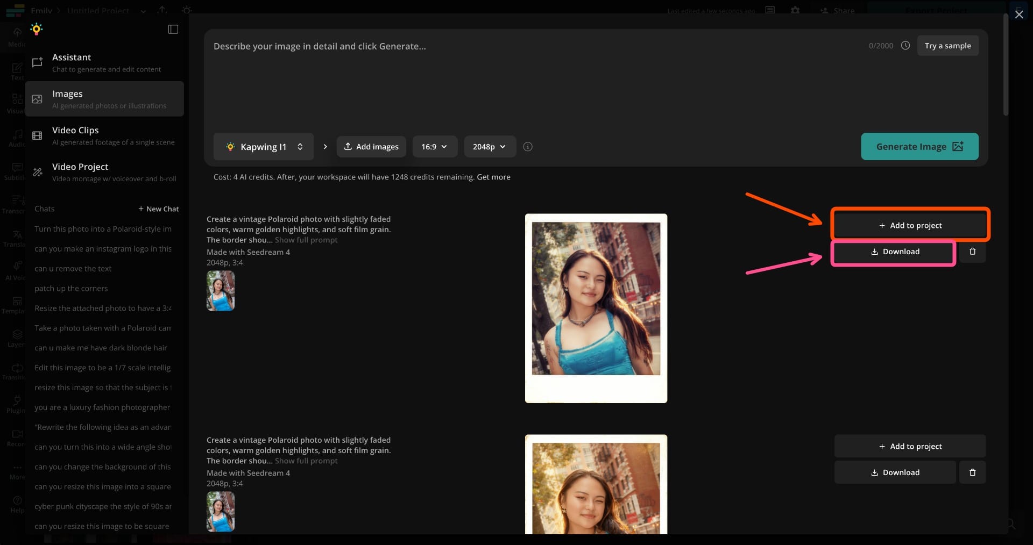
Task: Open chat "can you turn this into a wide angle"
Action: click(103, 447)
